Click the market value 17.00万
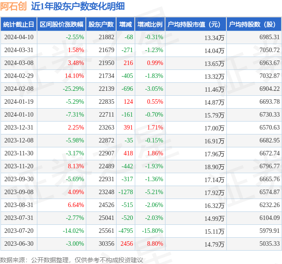Image resolution: width=282 pixels, height=264 pixels. [214, 128]
